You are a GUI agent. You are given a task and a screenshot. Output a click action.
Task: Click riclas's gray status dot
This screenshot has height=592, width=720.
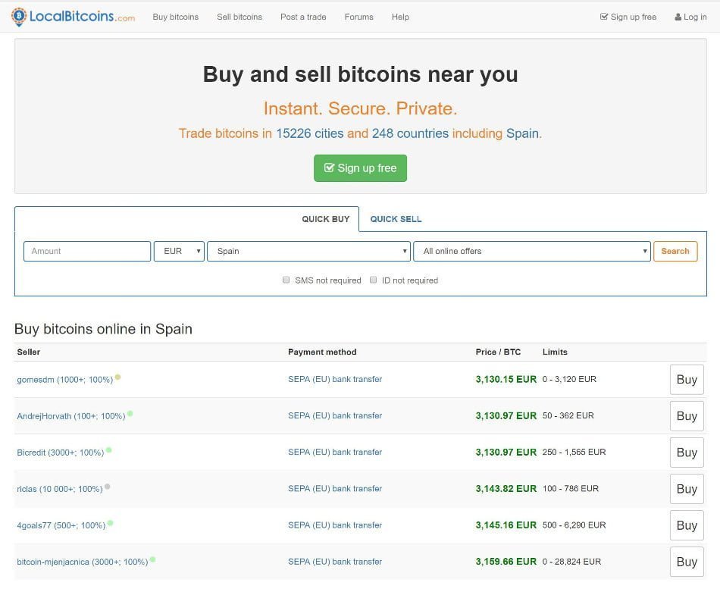tap(108, 487)
